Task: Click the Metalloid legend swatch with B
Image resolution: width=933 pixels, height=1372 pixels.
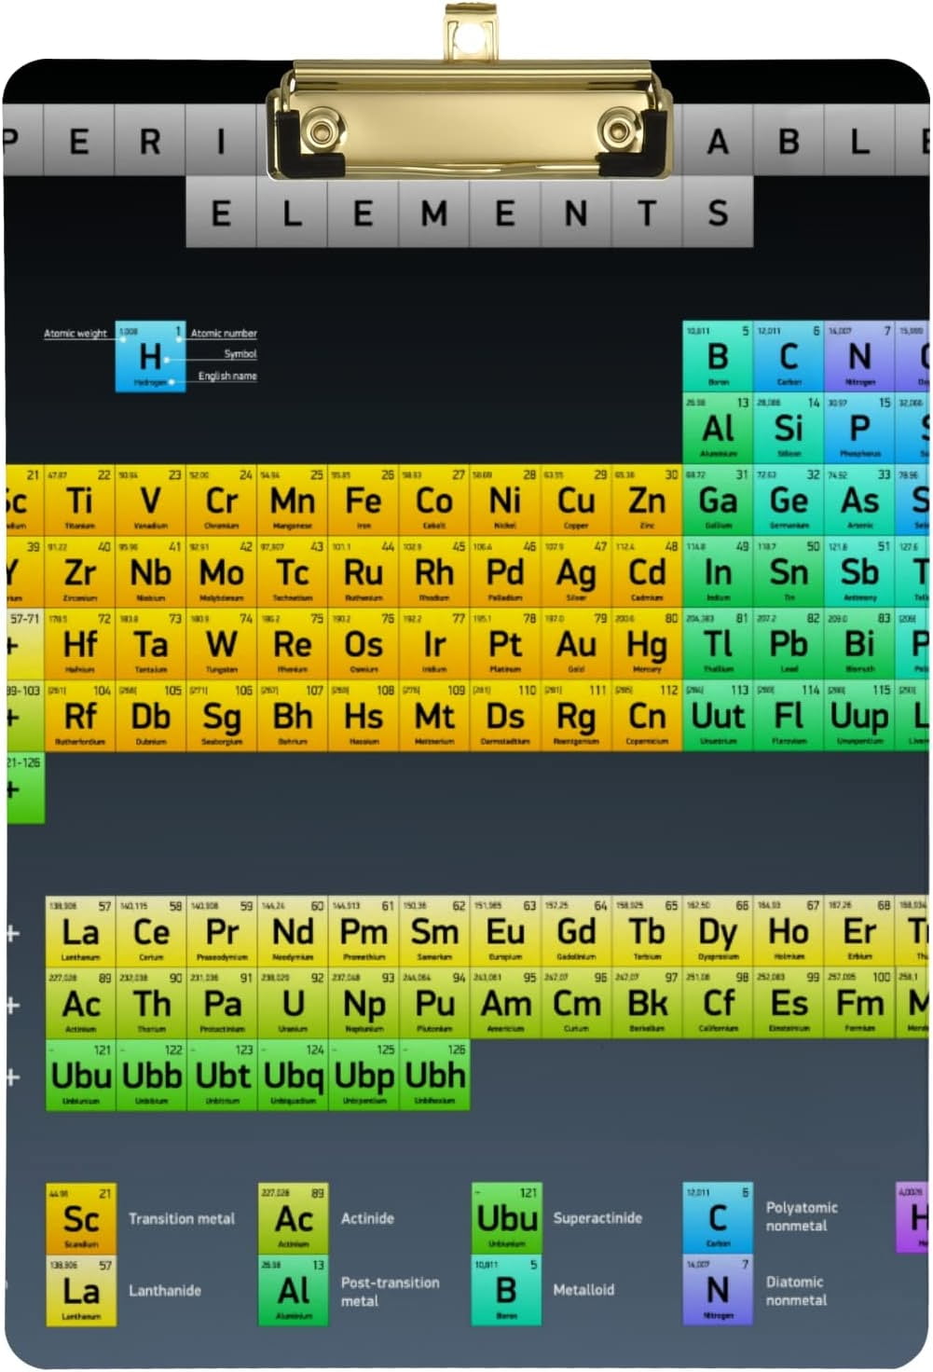Action: point(506,1290)
